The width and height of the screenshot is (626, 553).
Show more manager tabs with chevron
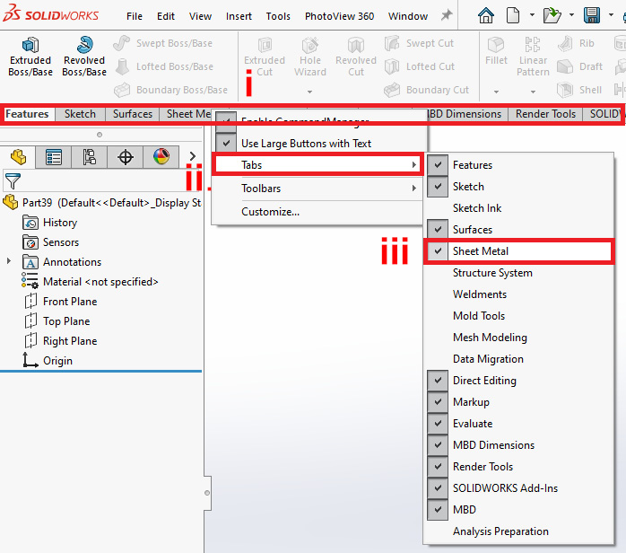193,156
